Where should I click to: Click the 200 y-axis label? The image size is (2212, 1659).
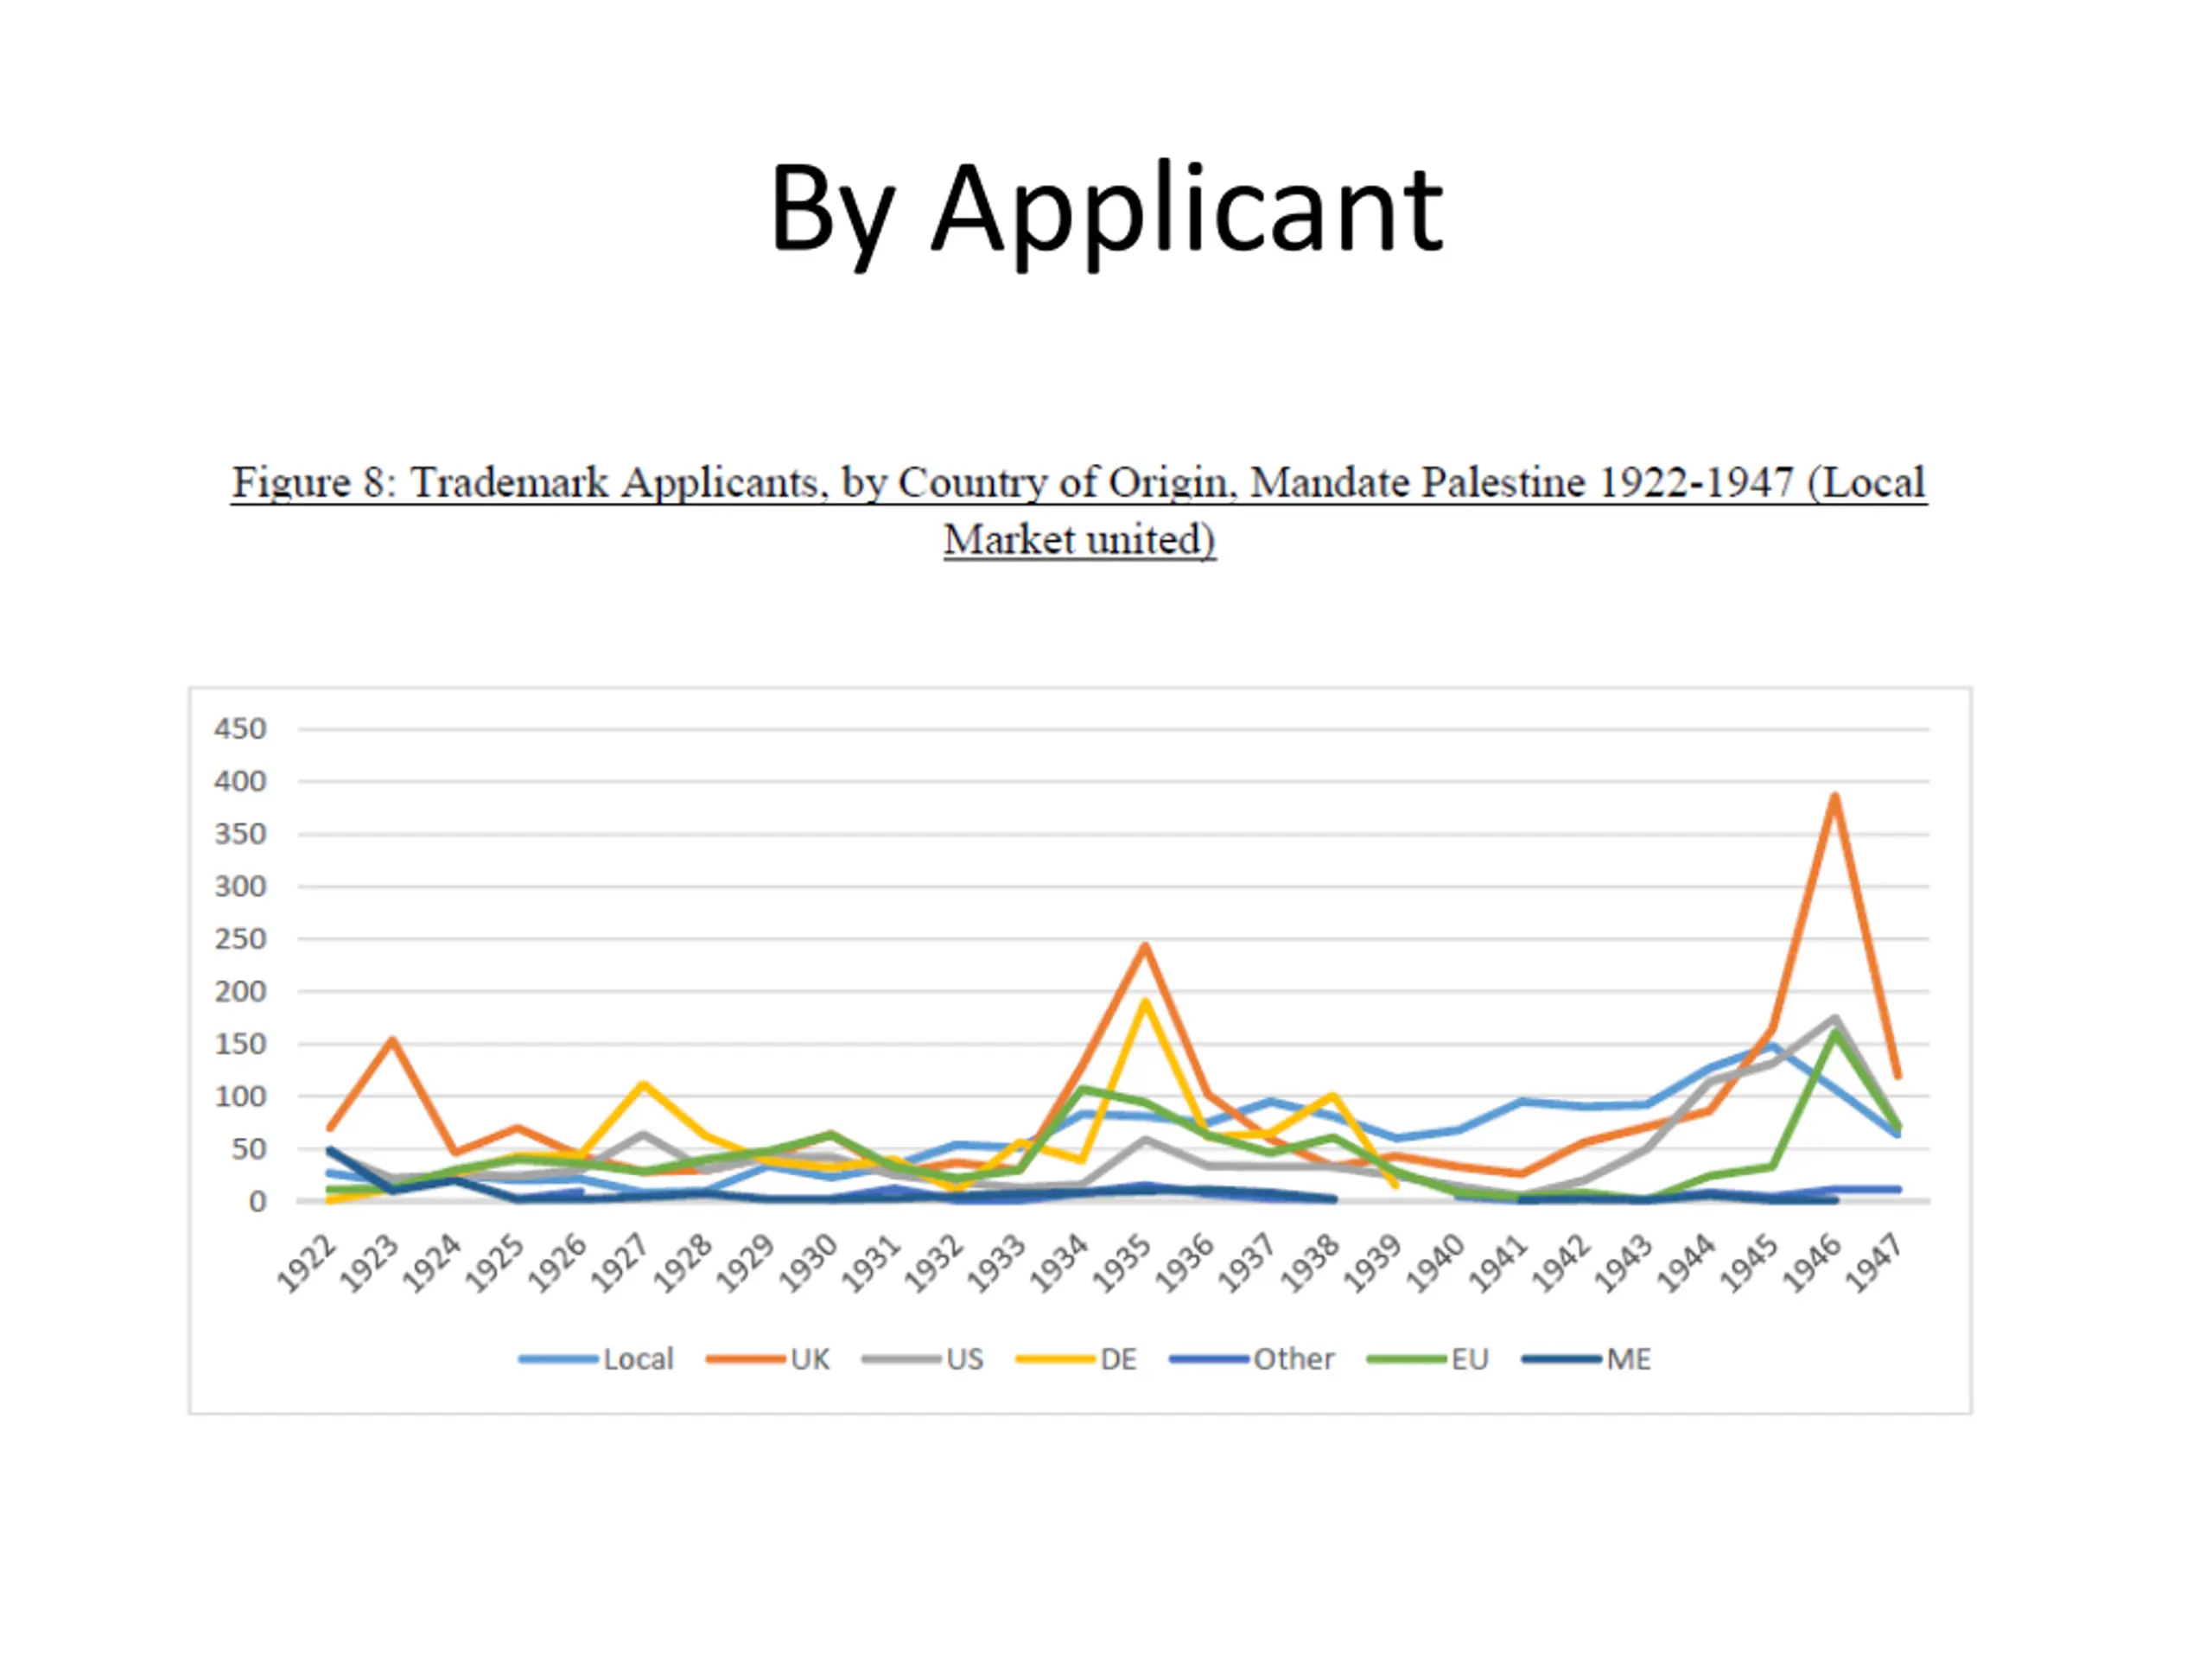click(x=240, y=991)
